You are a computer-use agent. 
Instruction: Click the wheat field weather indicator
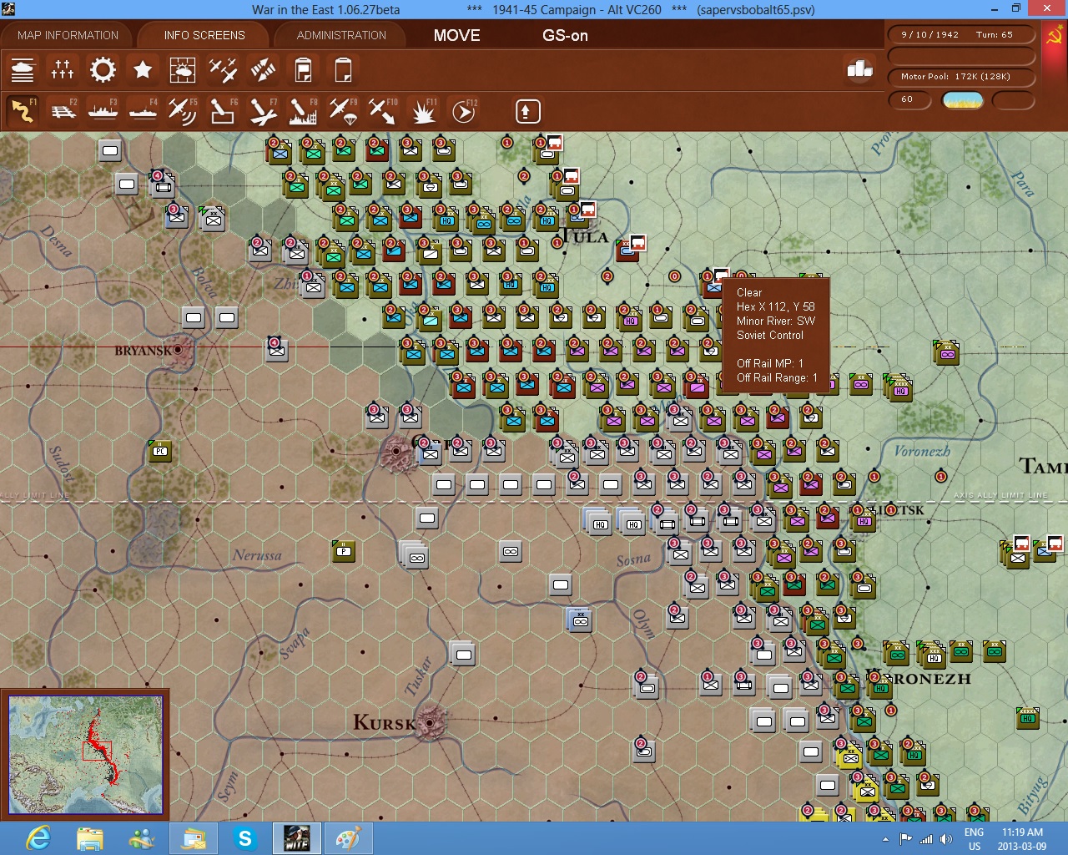pos(962,100)
